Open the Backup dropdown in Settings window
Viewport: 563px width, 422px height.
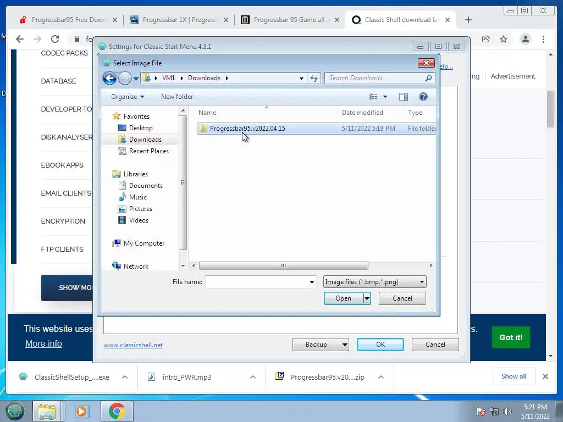321,345
